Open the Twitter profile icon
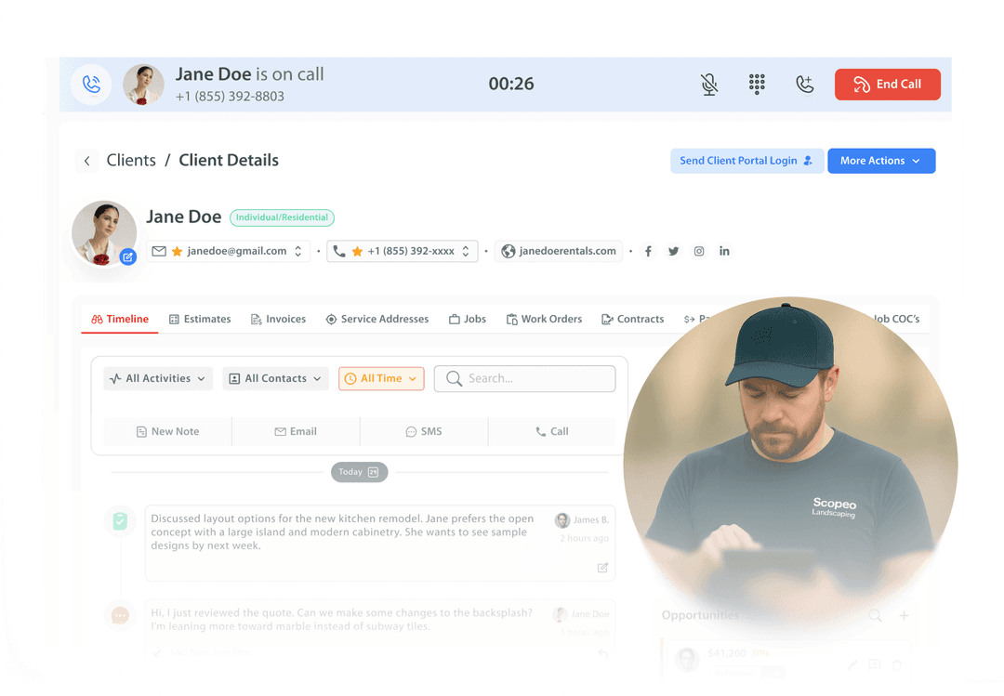Screen dimensions: 1004x696 click(673, 251)
